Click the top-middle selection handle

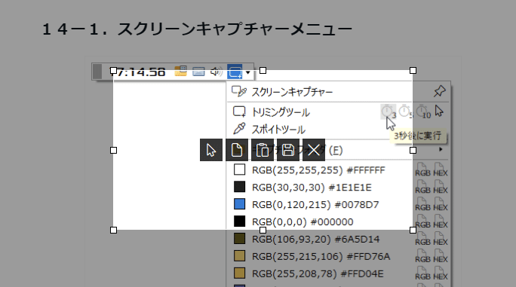(263, 70)
